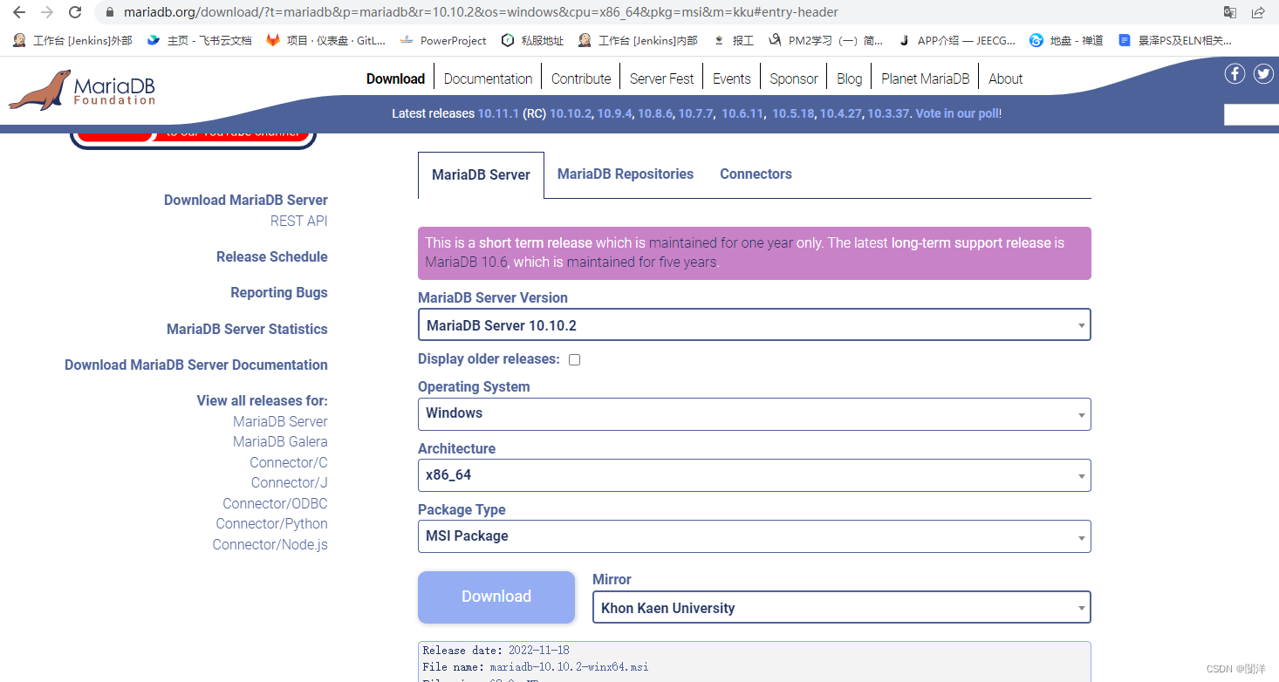Screen dimensions: 1279x682
Task: Open the Facebook icon in the header
Action: pos(1235,74)
